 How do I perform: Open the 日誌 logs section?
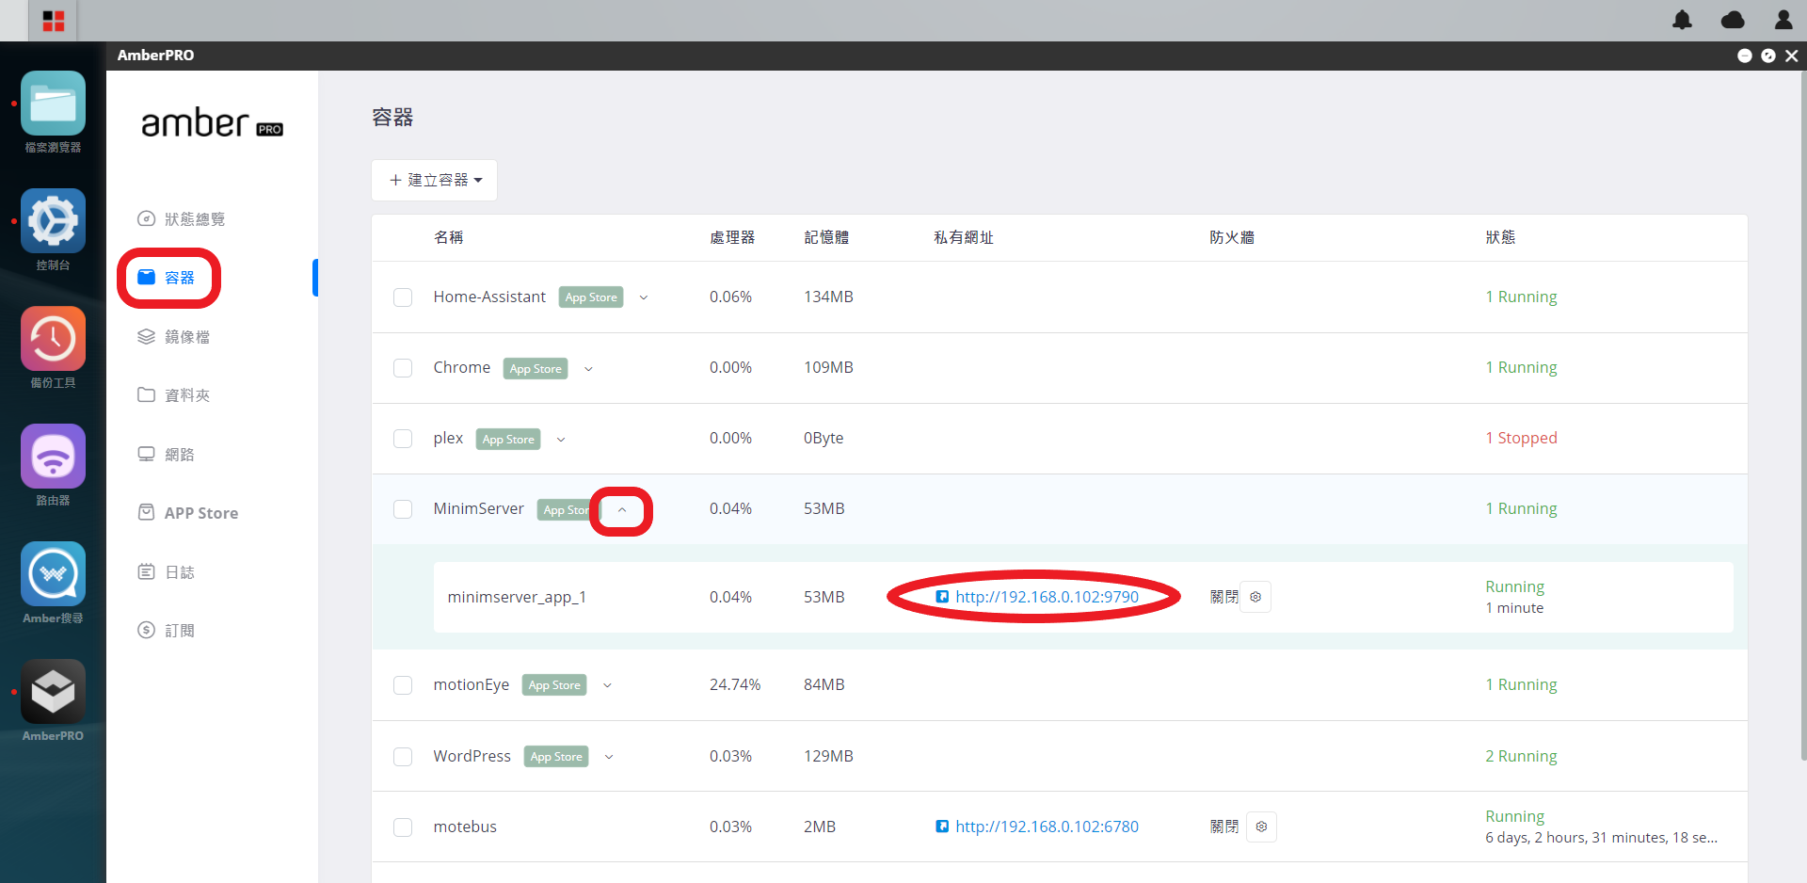pos(167,572)
